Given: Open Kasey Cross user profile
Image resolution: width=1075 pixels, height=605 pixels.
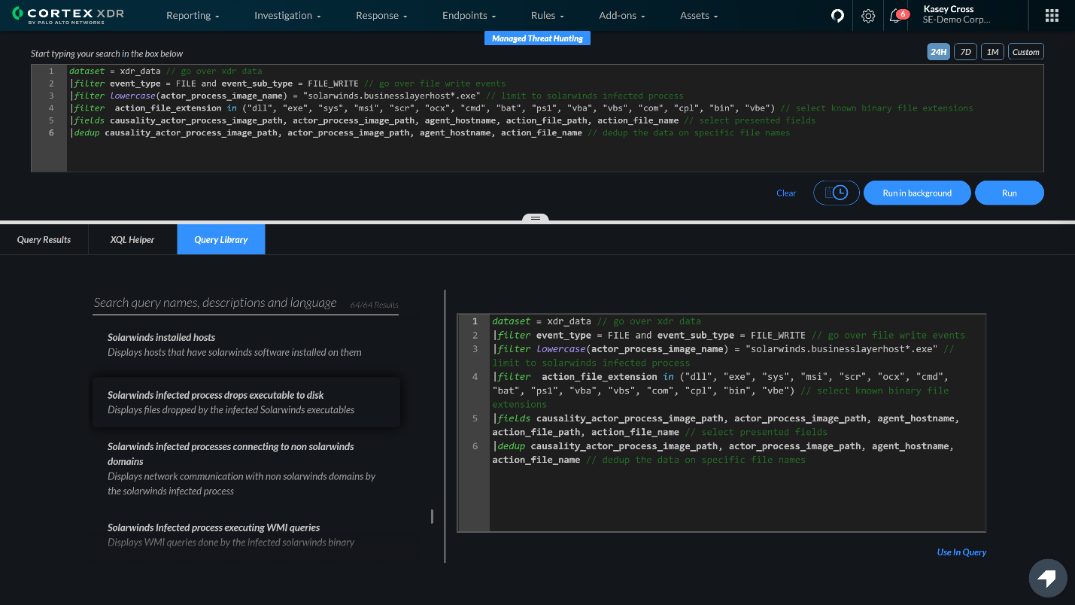Looking at the screenshot, I should 956,15.
